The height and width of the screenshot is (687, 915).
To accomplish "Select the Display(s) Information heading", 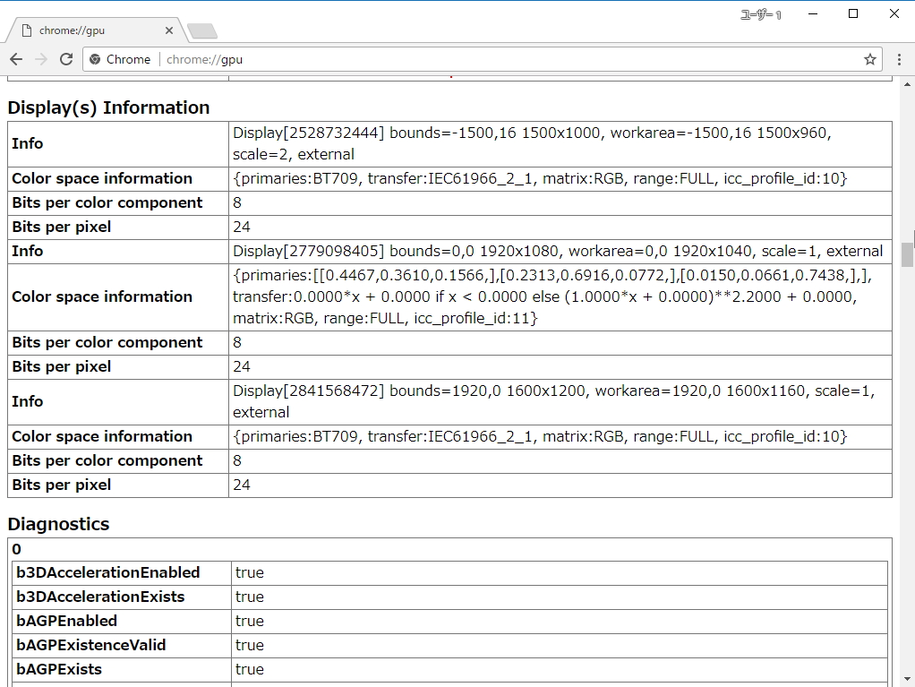I will pyautogui.click(x=107, y=107).
